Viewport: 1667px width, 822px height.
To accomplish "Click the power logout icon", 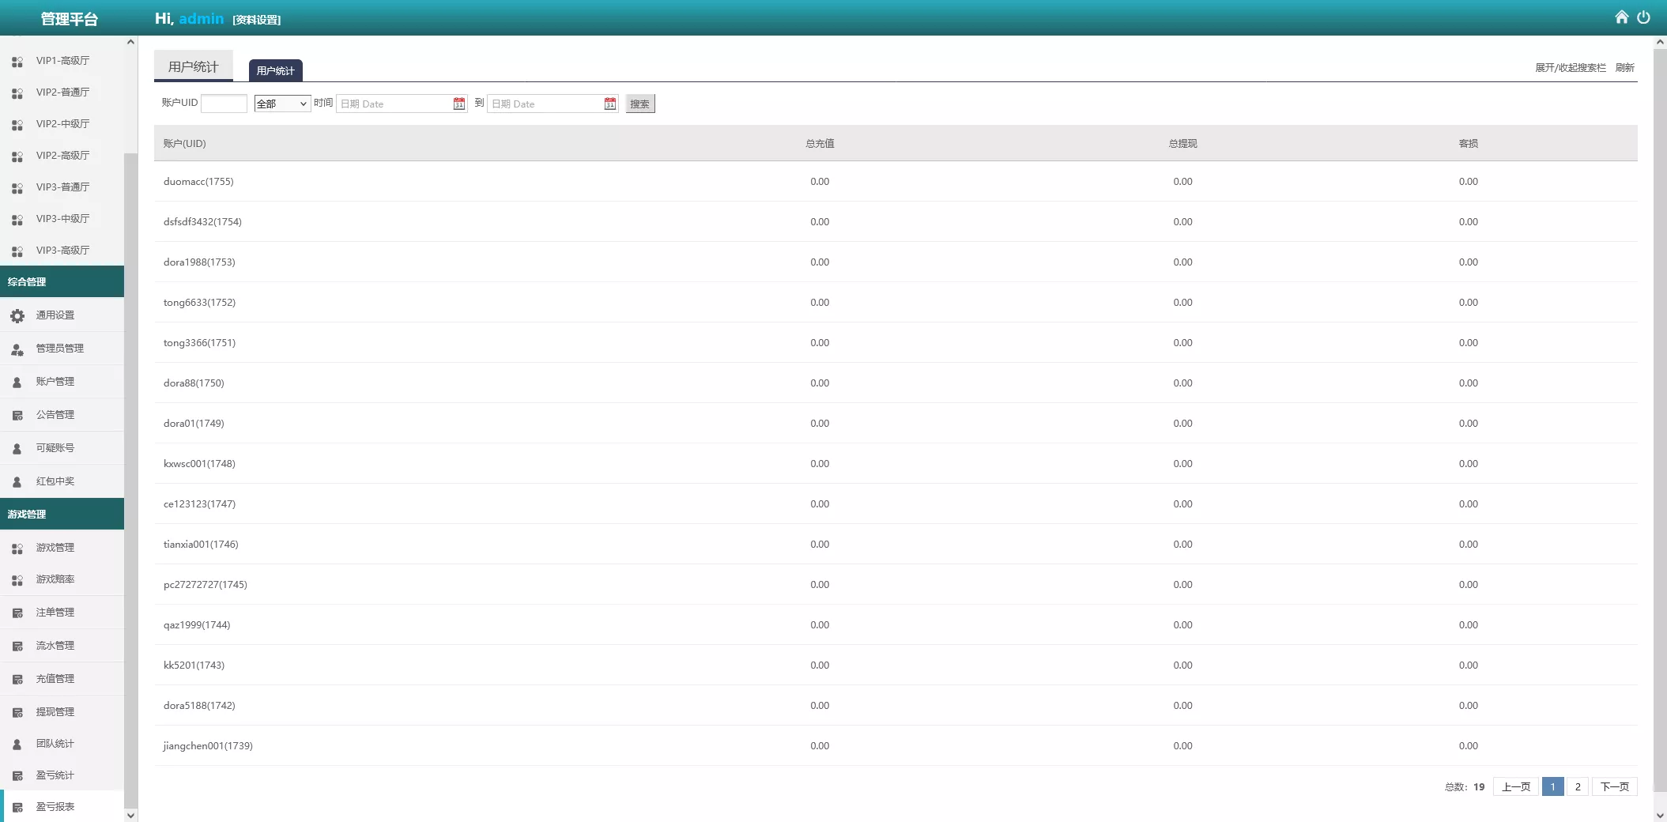I will coord(1643,17).
